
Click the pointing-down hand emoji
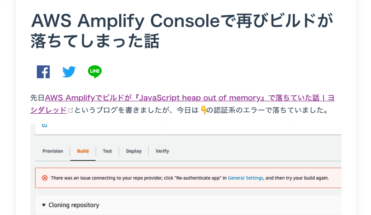203,110
